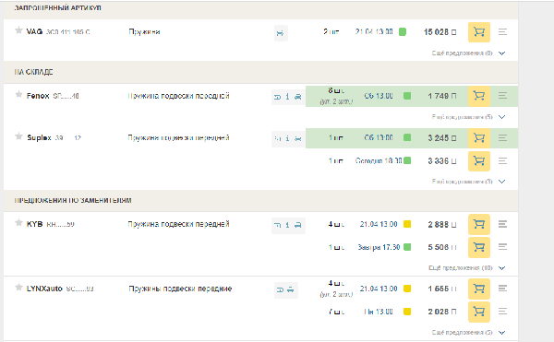This screenshot has width=554, height=342.
Task: Add VAG spring to cart
Action: point(478,32)
